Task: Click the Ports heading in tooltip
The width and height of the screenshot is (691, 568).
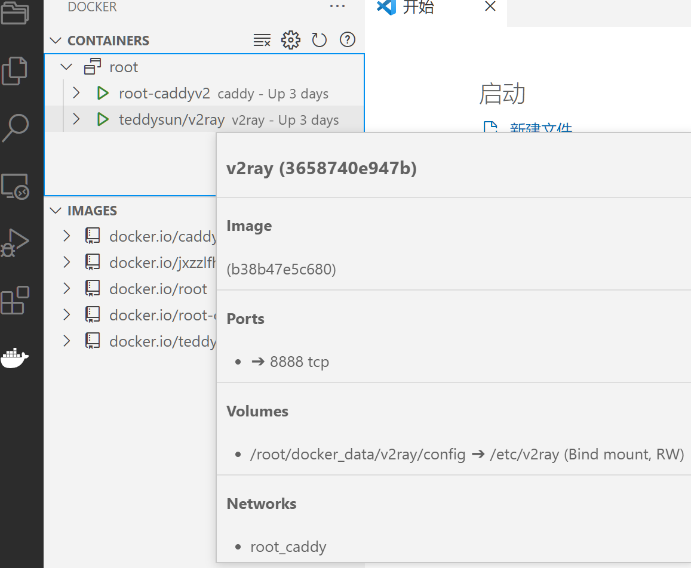Action: click(245, 319)
